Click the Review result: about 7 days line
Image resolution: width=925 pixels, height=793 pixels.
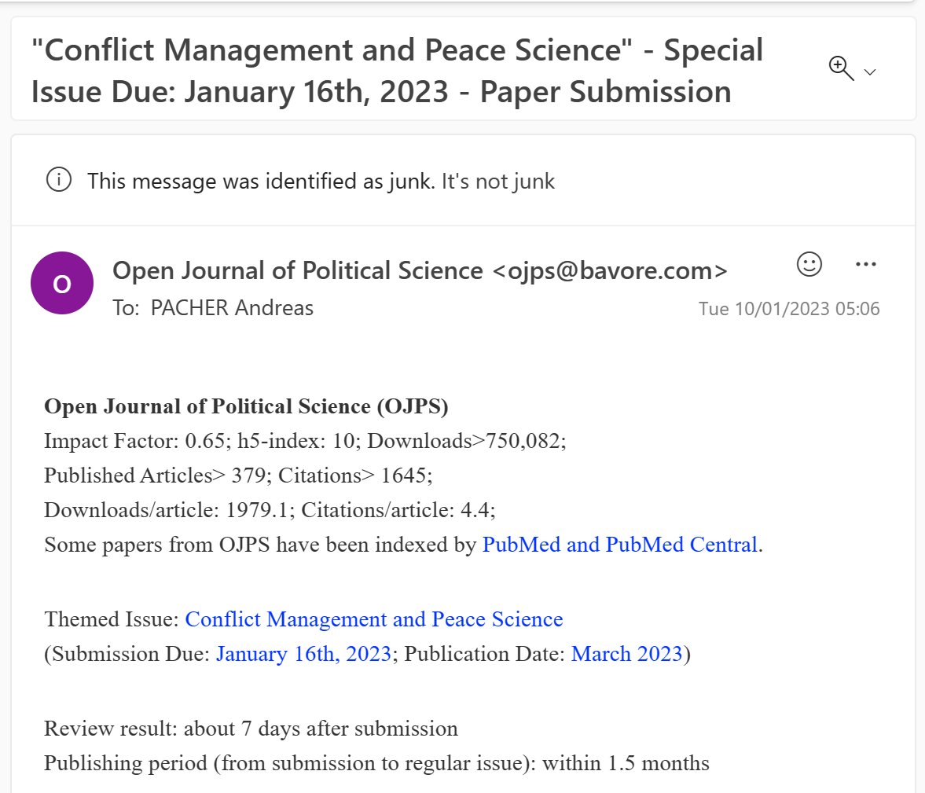[x=251, y=729]
